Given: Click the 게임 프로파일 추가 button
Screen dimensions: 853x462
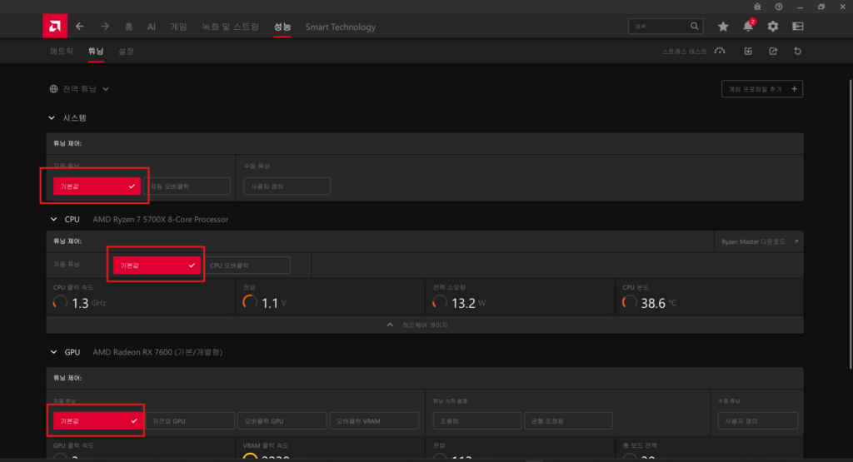Looking at the screenshot, I should tap(762, 88).
